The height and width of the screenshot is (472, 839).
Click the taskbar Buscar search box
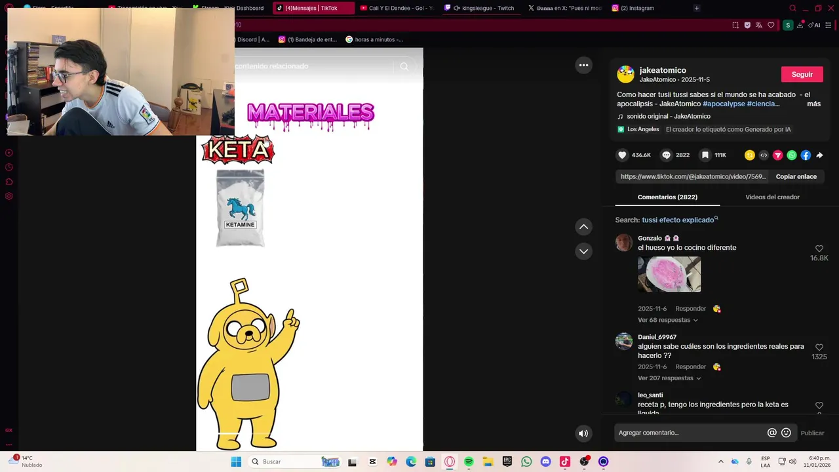click(295, 462)
